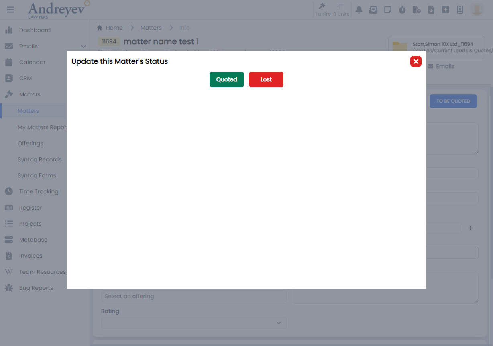Mark the matter as Lost
The image size is (493, 346).
[266, 79]
